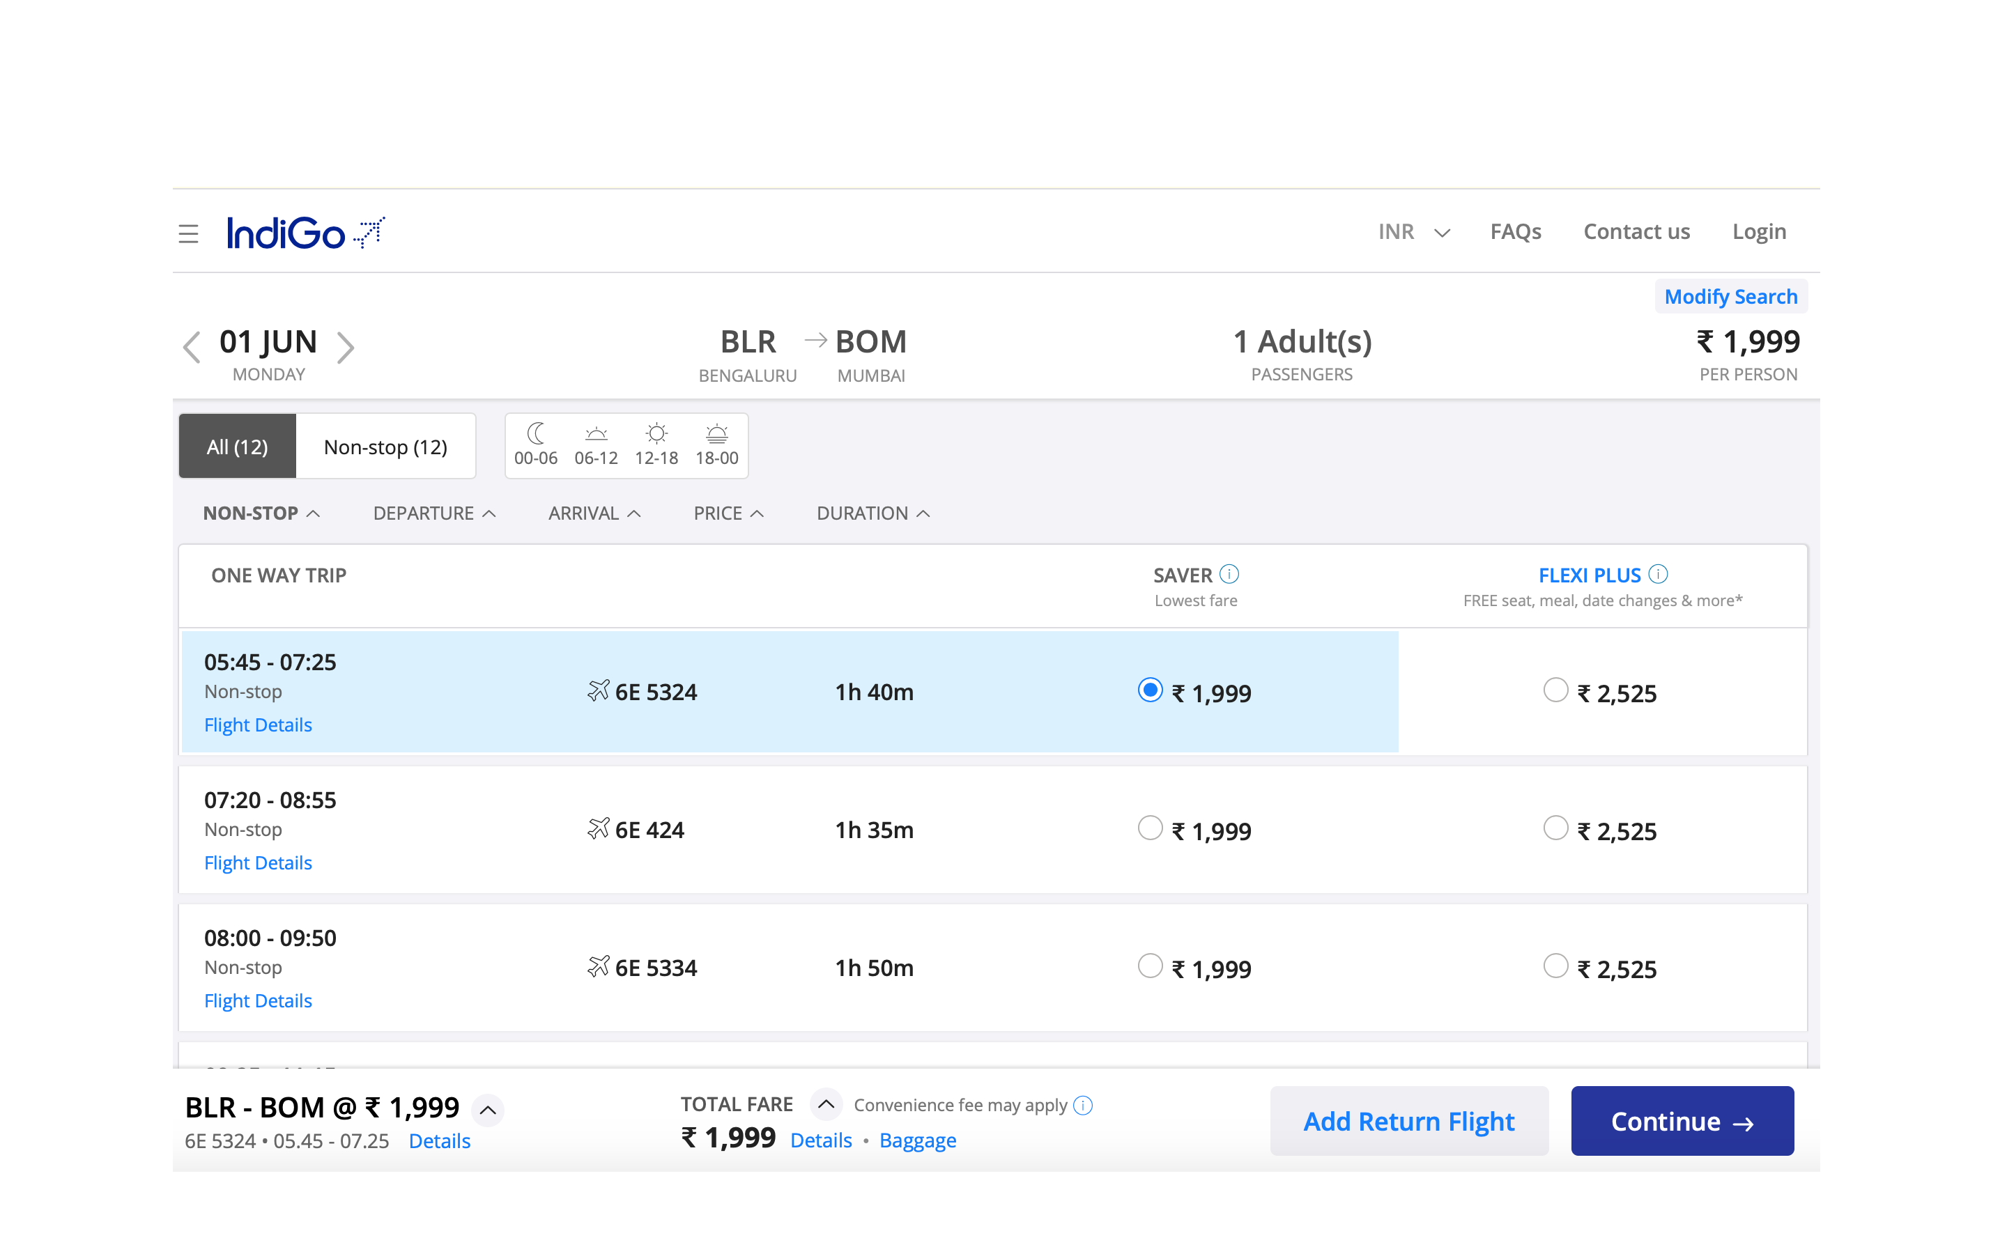
Task: Click the 1h 35m duration
Action: coord(874,829)
